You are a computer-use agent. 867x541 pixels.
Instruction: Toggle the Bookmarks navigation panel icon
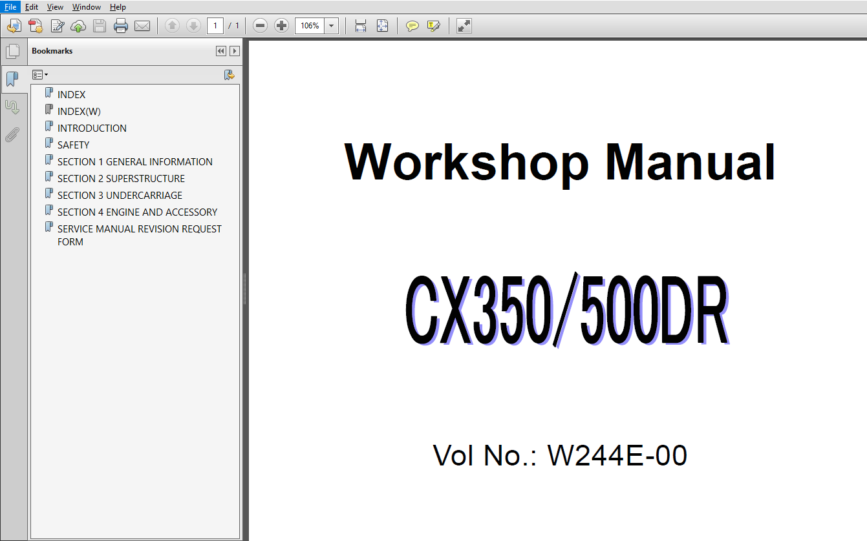[x=12, y=79]
